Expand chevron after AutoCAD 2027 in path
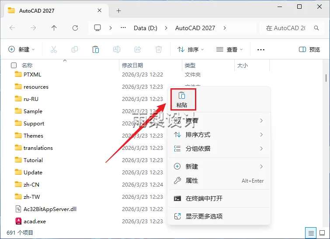Screen dimensions: 330x239 pos(225,28)
